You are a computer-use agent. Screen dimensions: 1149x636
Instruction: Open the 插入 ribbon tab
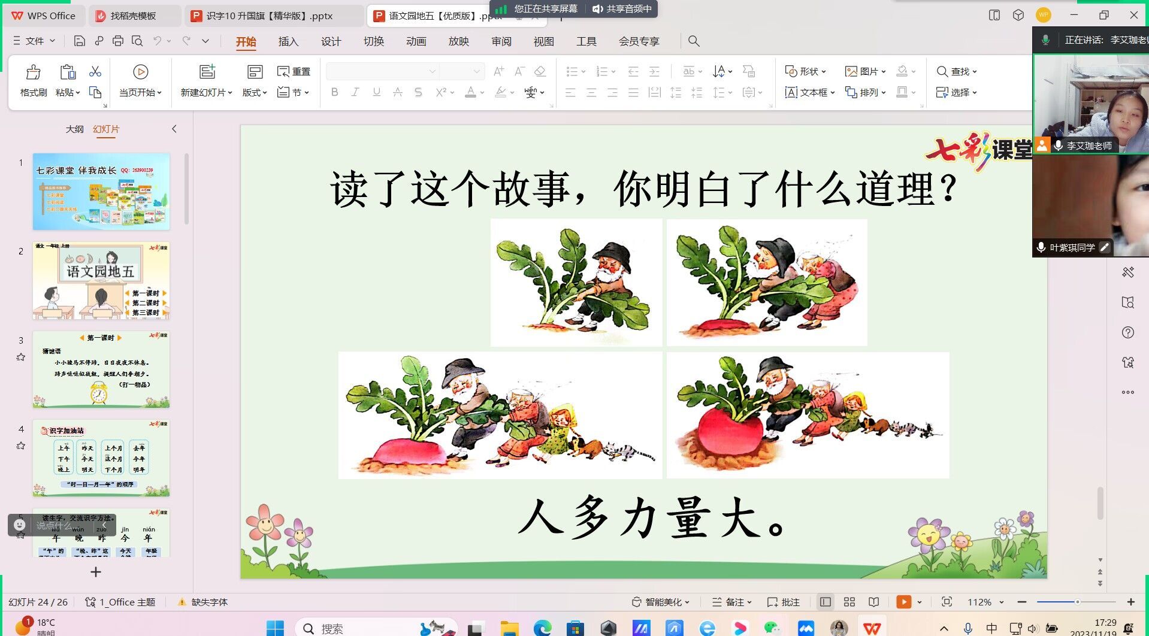click(x=288, y=41)
